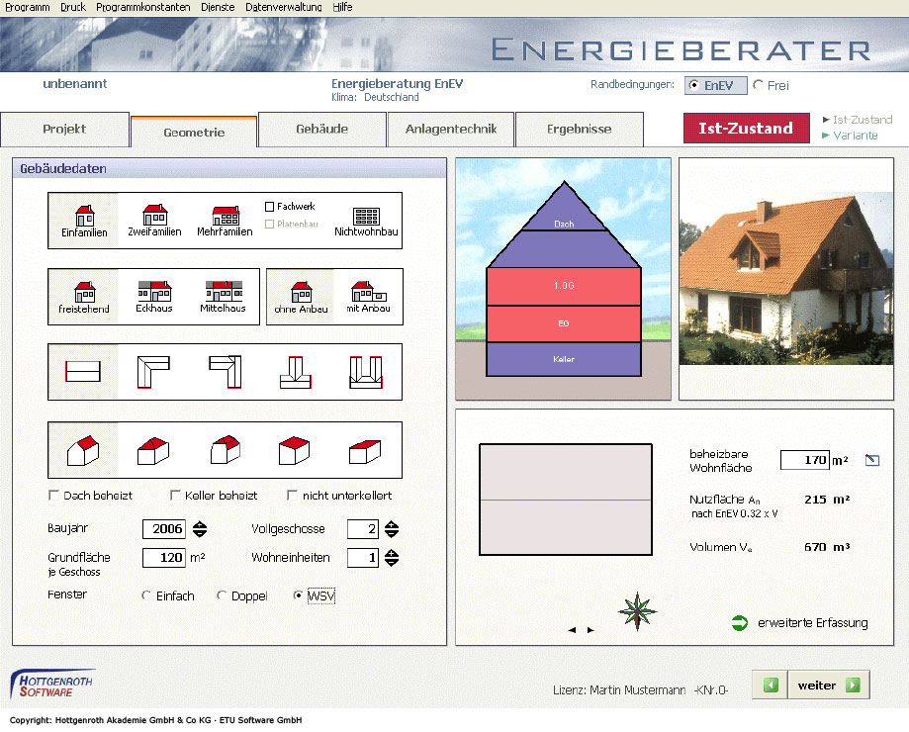Image resolution: width=909 pixels, height=732 pixels.
Task: Choose the gable roof shape
Action: (x=83, y=450)
